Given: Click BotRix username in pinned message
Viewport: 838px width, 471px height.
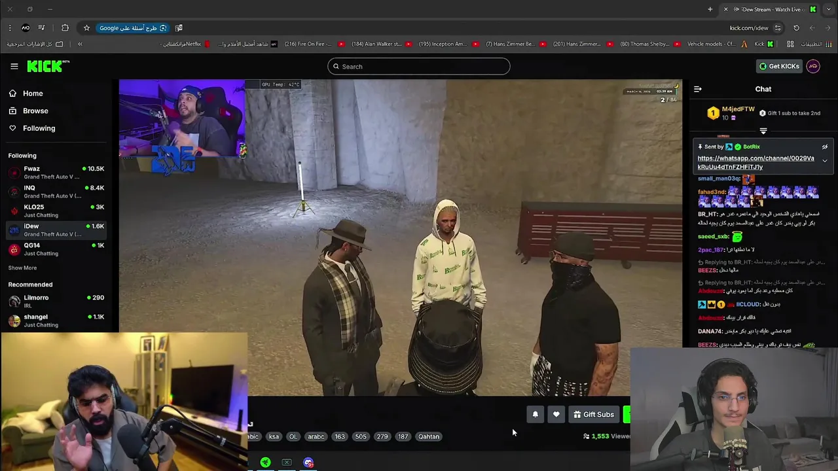Looking at the screenshot, I should click(751, 147).
